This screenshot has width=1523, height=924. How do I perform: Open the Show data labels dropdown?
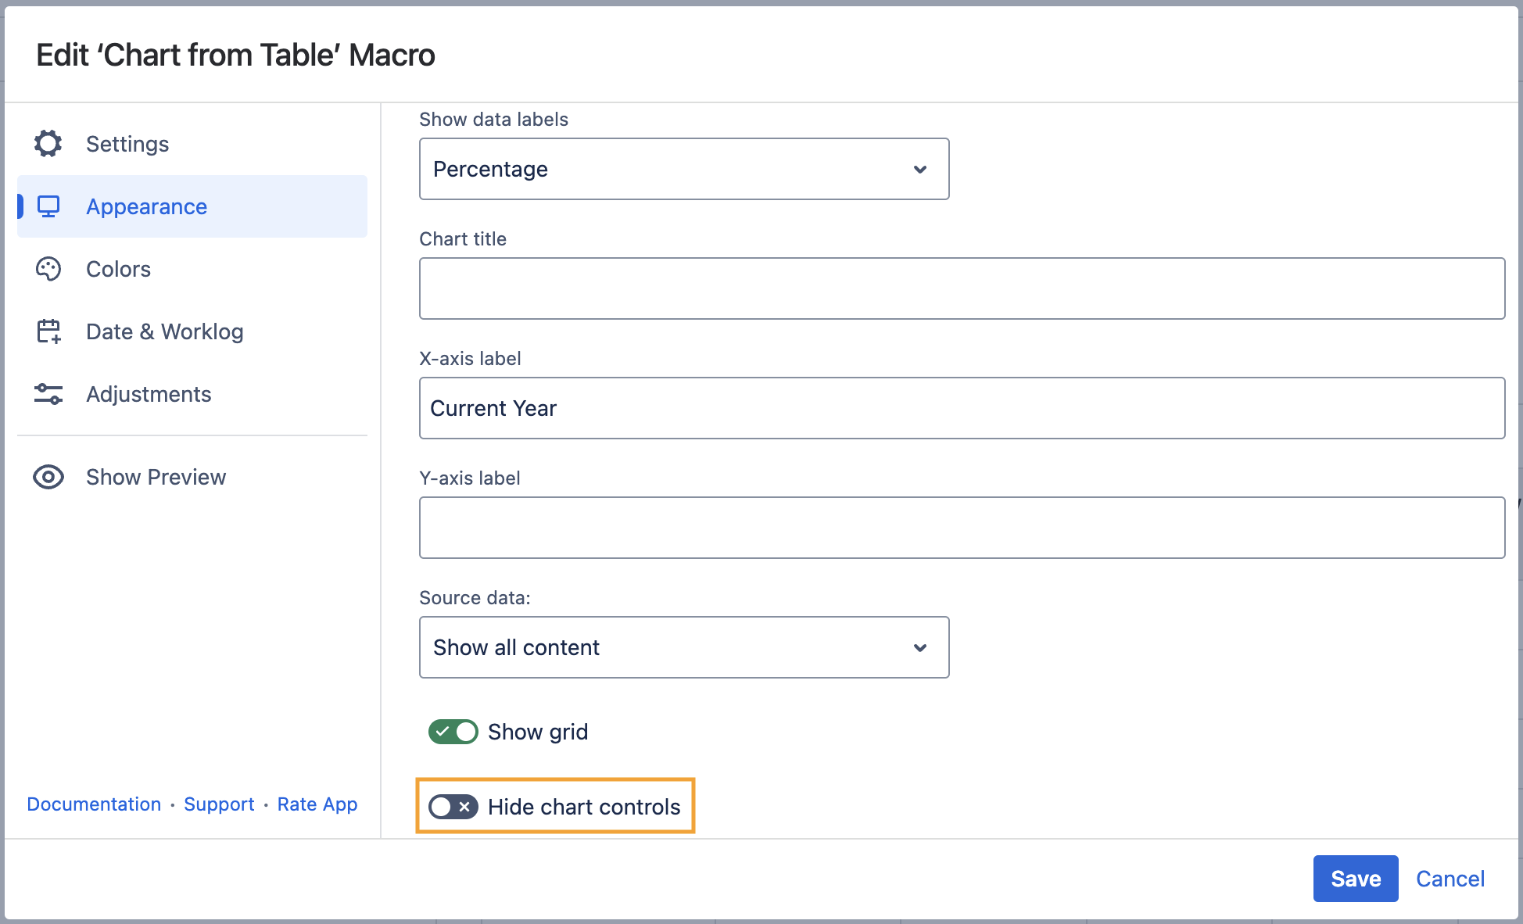pyautogui.click(x=683, y=169)
